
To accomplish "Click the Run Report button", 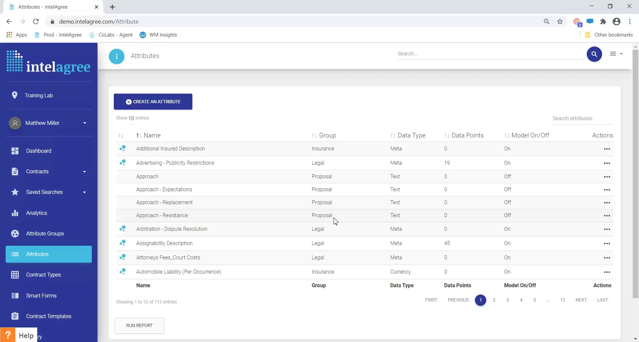I will [139, 325].
